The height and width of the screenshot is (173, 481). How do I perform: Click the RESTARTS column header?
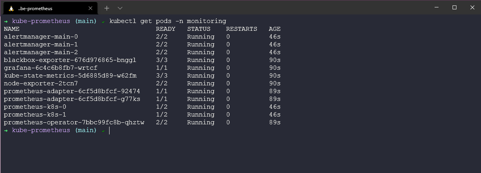[x=242, y=29]
